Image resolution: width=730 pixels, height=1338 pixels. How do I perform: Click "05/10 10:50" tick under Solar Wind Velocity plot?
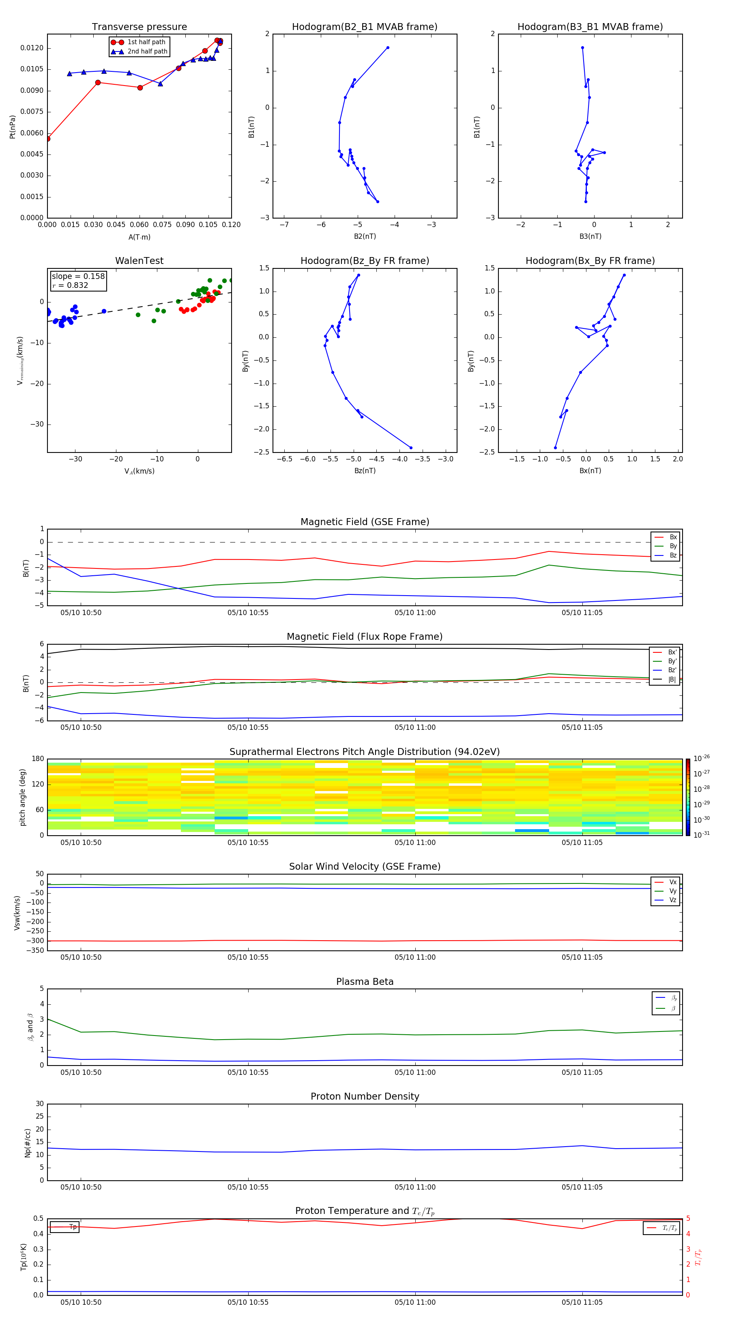81,957
